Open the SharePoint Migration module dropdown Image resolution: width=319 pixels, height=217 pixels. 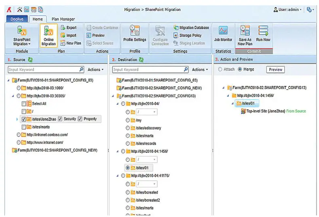point(22,35)
